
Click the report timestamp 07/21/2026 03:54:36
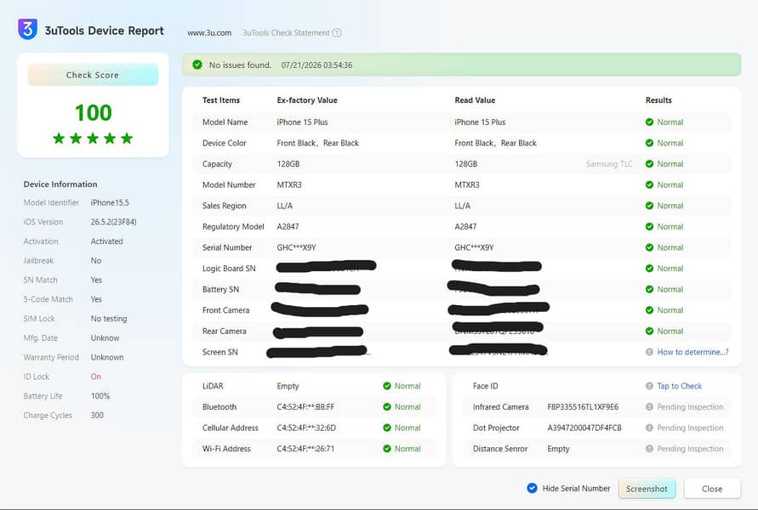pos(316,65)
